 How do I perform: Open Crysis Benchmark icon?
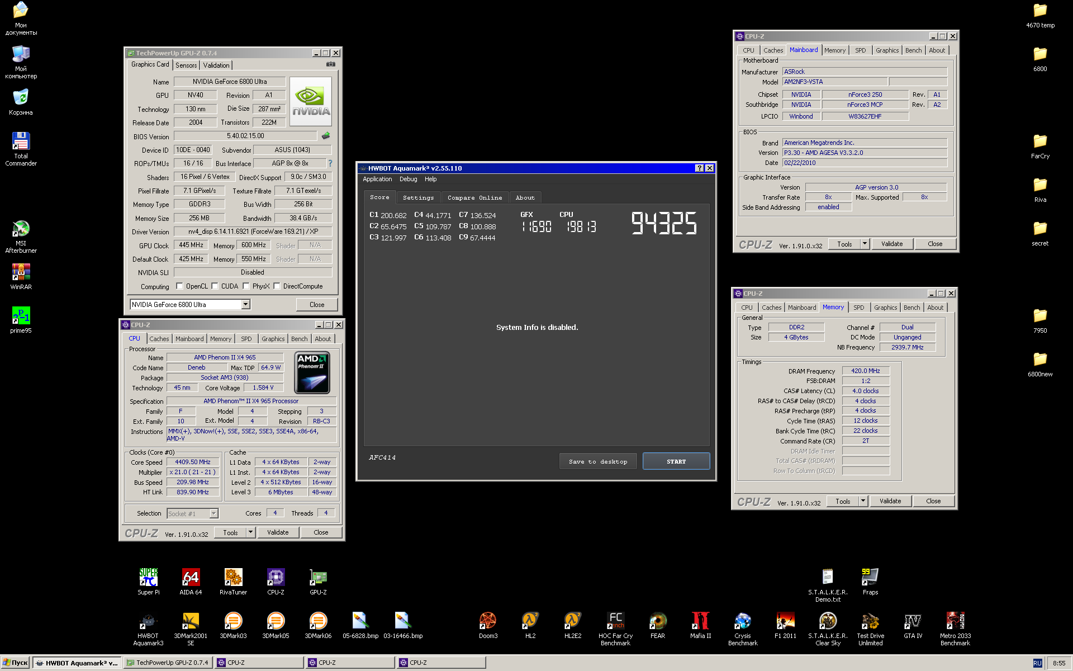(743, 629)
